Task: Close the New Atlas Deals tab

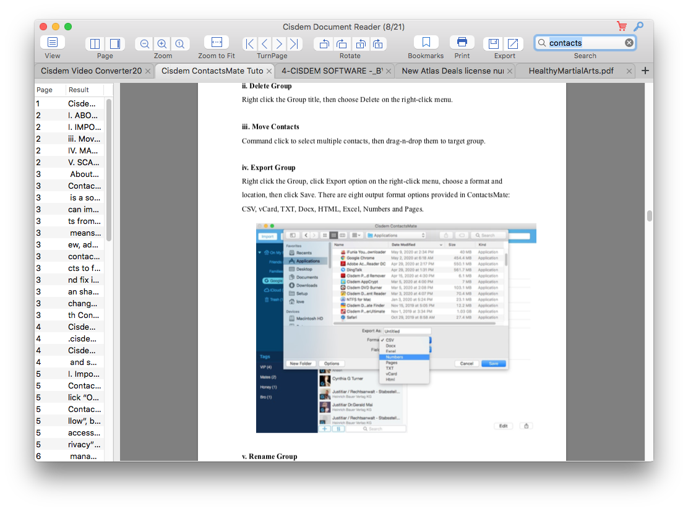Action: tap(509, 71)
